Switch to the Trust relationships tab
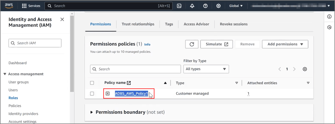 pos(138,24)
